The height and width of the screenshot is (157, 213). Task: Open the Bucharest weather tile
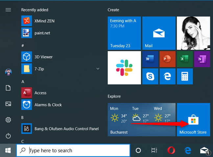point(142,119)
